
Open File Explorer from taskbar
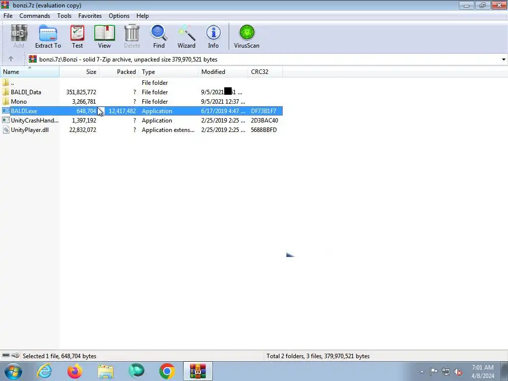click(x=106, y=372)
